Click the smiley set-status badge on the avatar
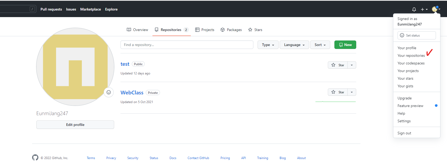447x168 pixels. (109, 92)
